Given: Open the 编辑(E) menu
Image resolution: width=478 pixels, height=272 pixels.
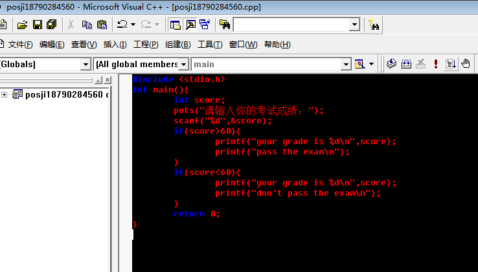Looking at the screenshot, I should tap(52, 45).
